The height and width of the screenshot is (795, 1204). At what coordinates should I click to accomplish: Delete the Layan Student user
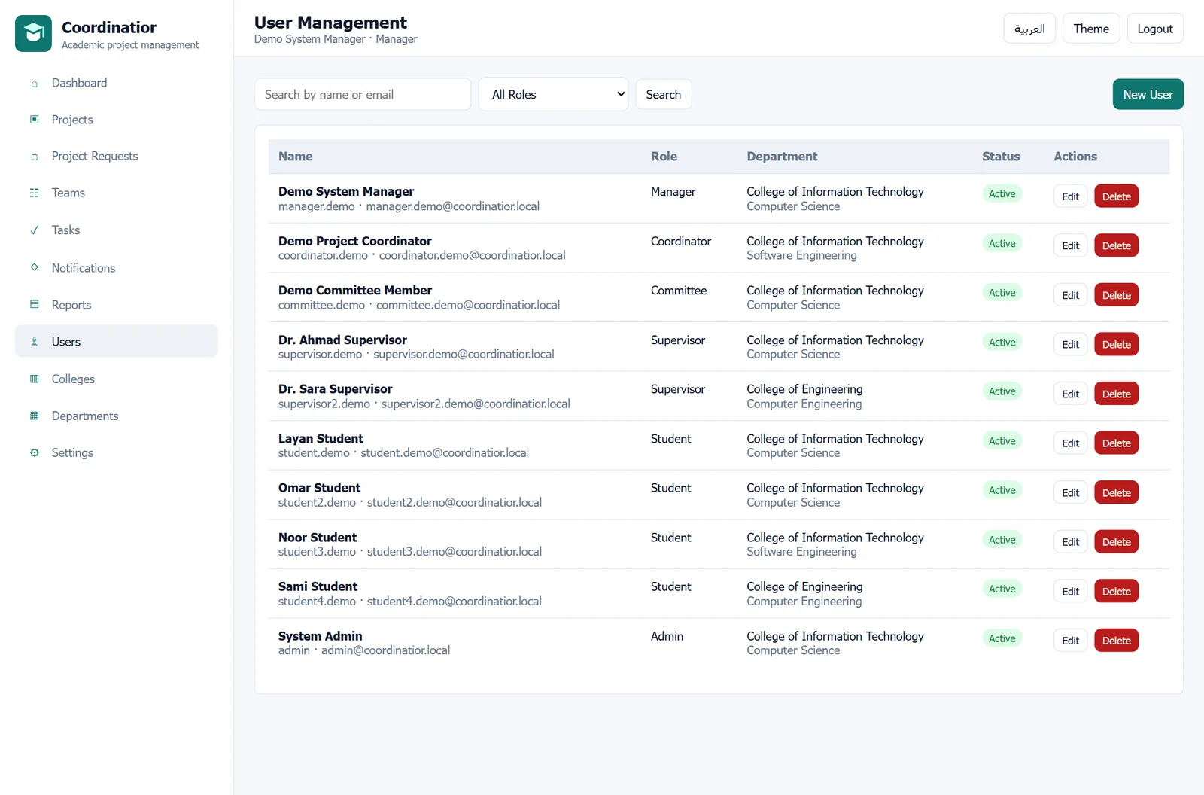(1116, 443)
